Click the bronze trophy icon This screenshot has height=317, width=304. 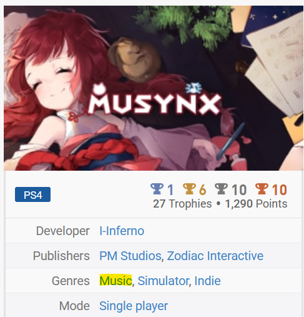(x=262, y=189)
